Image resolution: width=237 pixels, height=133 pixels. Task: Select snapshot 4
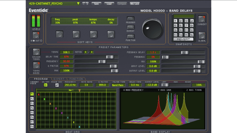192,21
